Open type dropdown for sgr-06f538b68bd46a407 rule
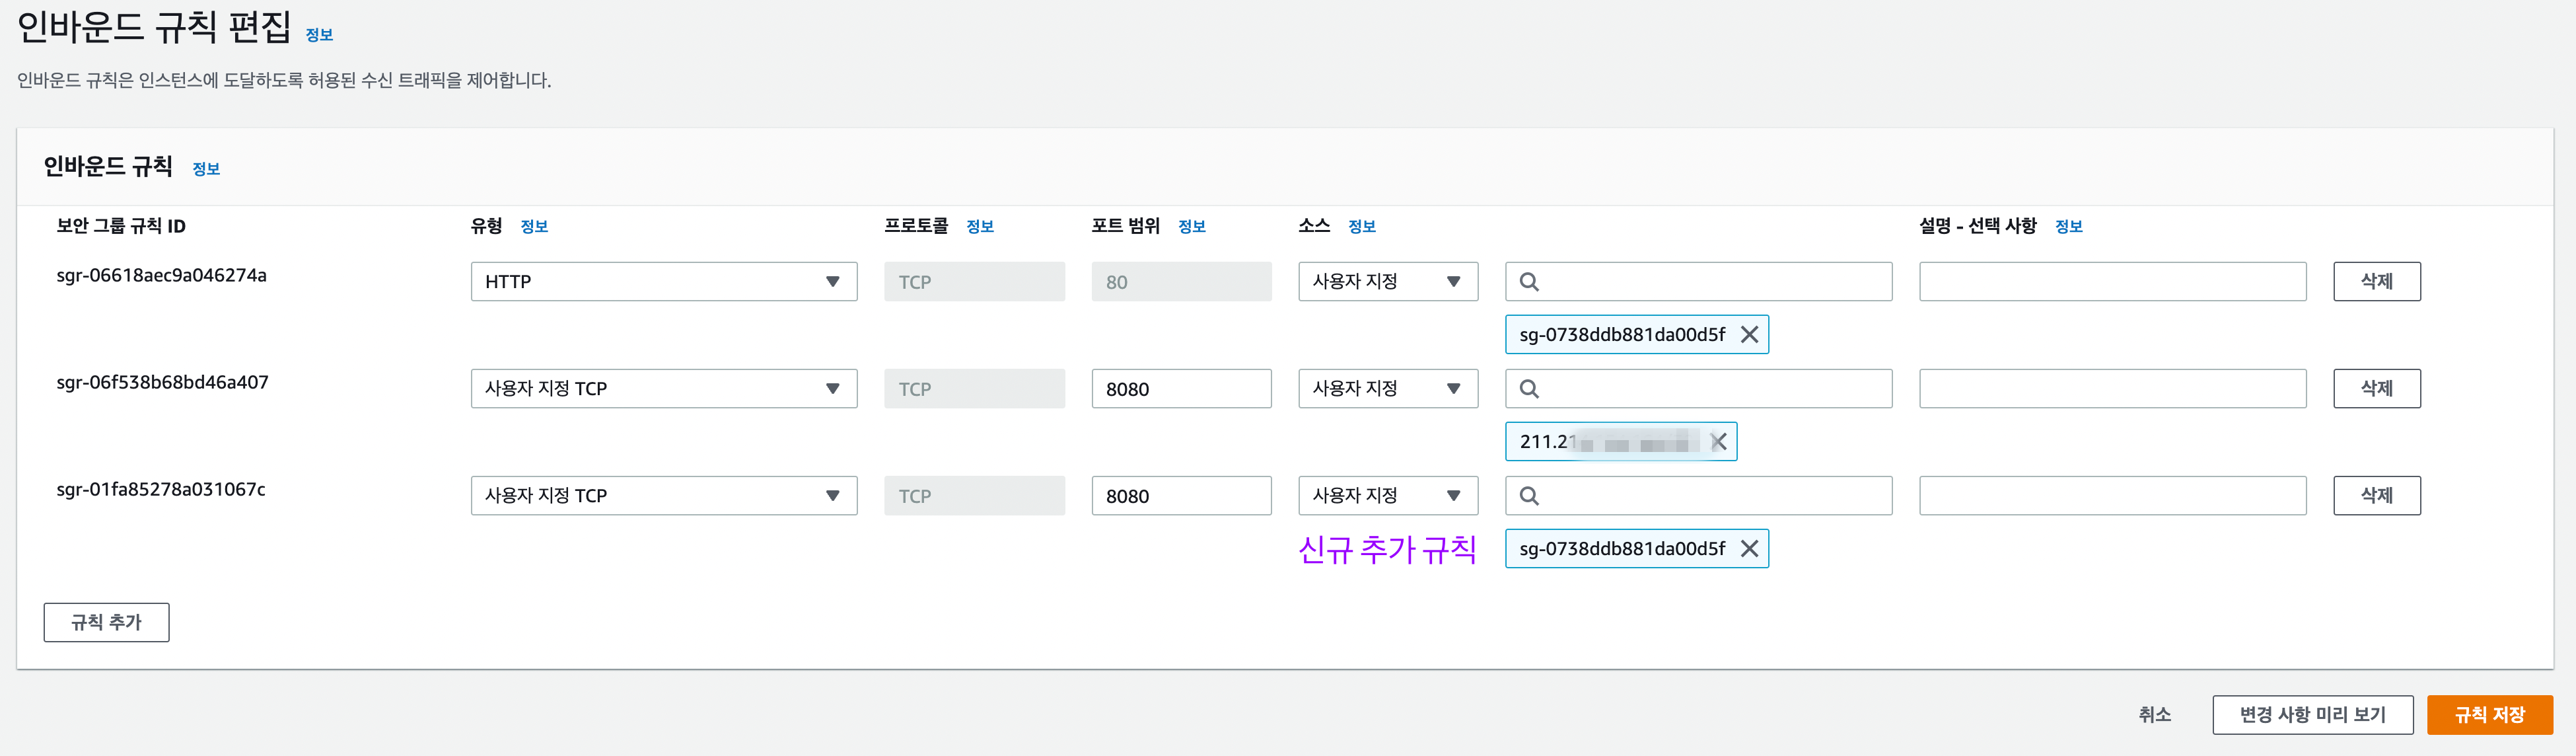This screenshot has height=756, width=2576. point(663,389)
